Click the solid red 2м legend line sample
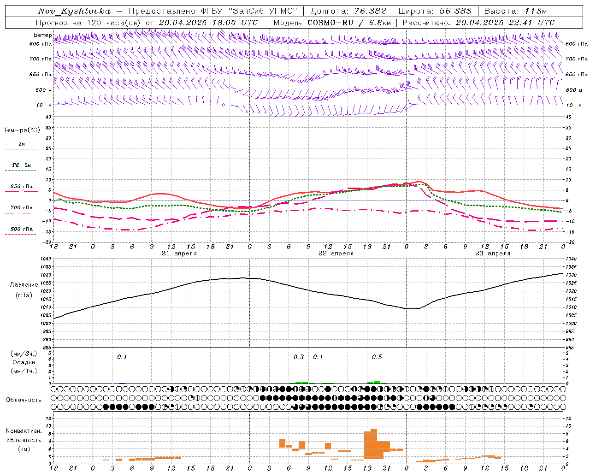Viewport: 590px width, 472px height. pyautogui.click(x=21, y=149)
